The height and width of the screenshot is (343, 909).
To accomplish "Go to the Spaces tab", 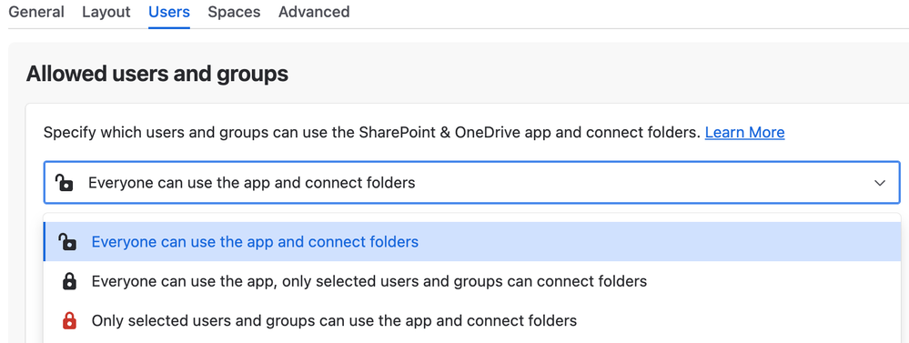I will (x=234, y=12).
